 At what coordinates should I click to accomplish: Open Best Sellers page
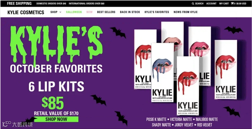(106, 12)
